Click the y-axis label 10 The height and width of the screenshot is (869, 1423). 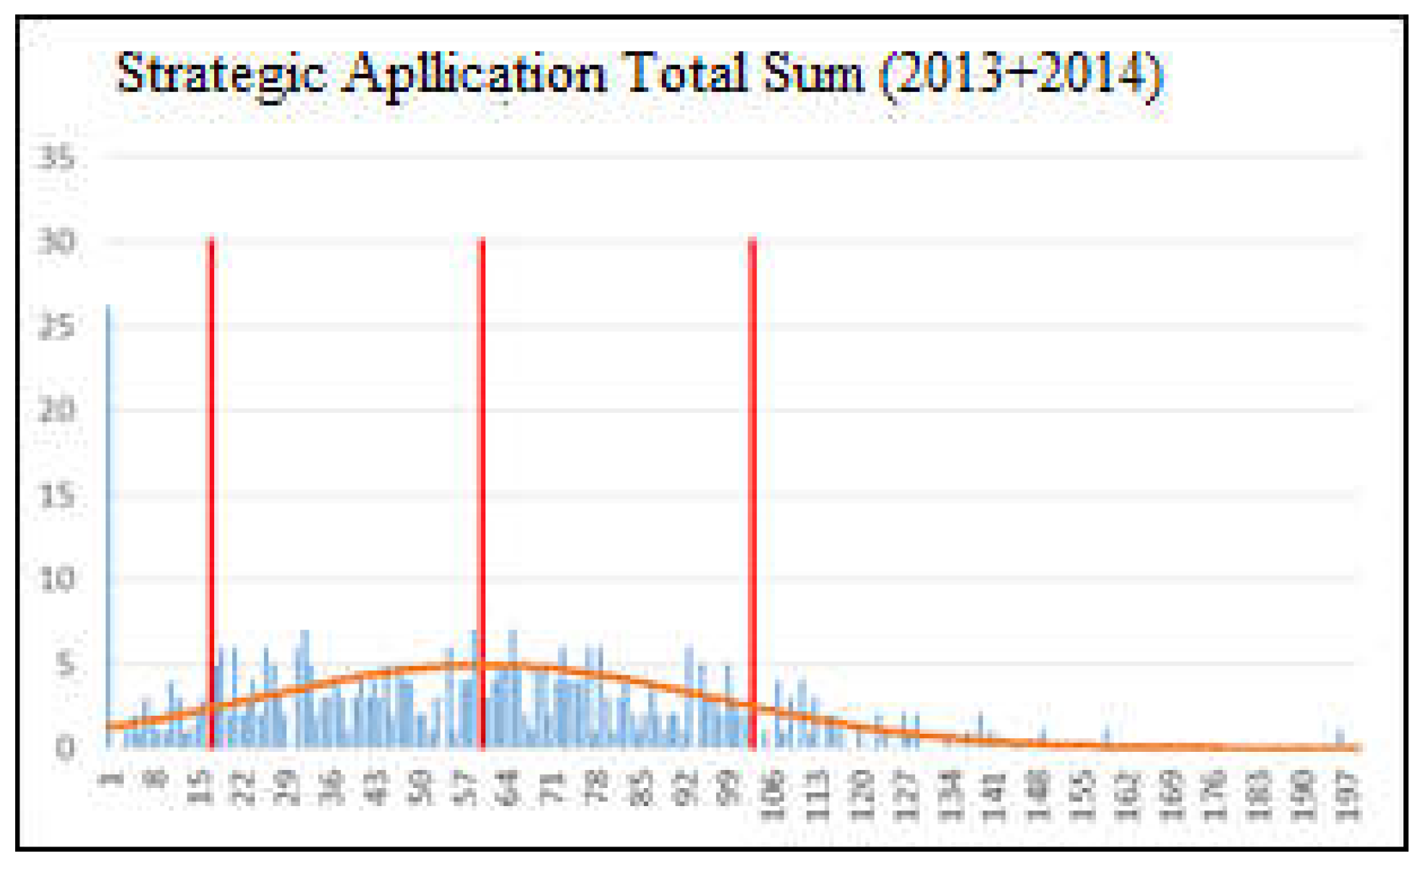56,579
